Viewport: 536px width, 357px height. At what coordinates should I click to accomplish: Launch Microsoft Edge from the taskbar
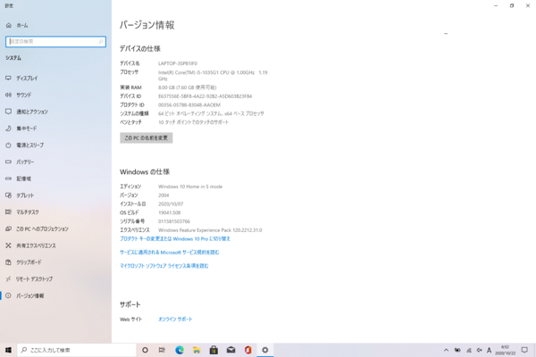[180, 350]
